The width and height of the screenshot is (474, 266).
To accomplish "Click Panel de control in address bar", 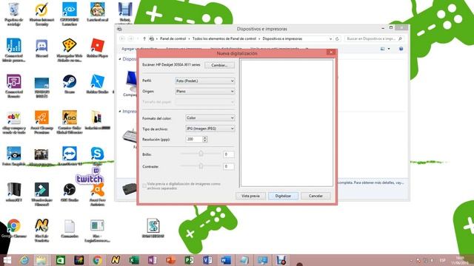I will 173,38.
